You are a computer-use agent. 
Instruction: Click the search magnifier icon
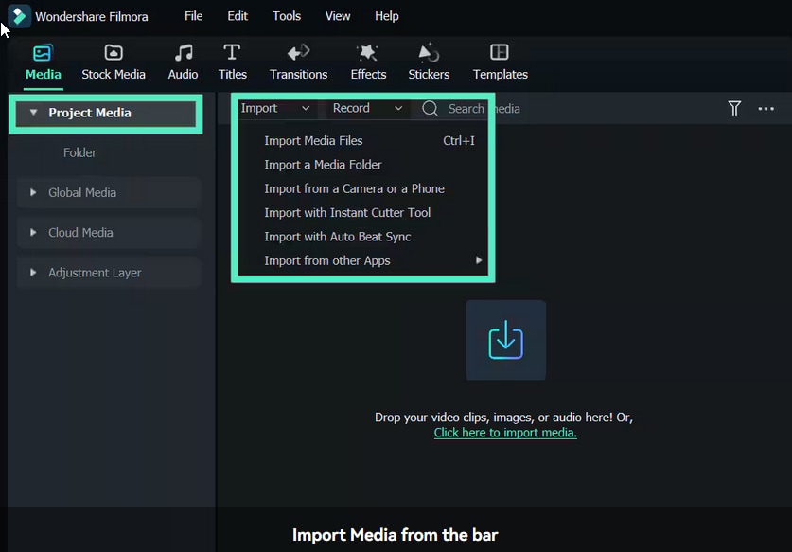click(x=430, y=108)
